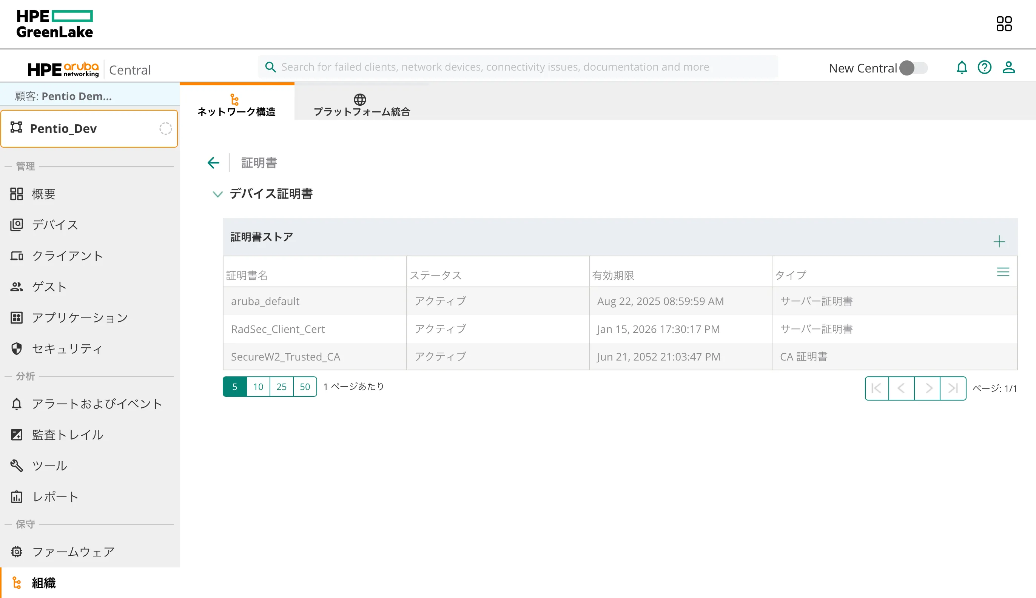Toggle the New Central switch
Screen dimensions: 1036x598
(x=913, y=68)
